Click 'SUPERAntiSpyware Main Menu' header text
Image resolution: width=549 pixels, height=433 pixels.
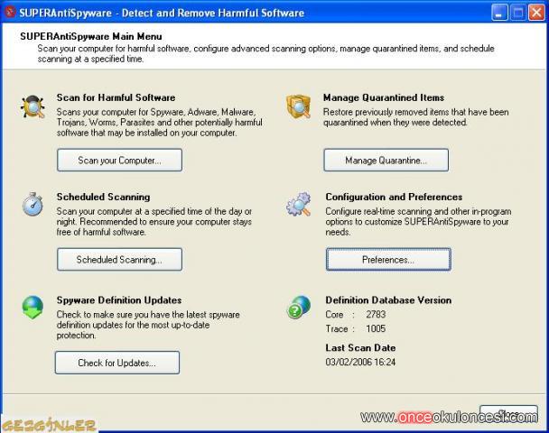tap(91, 36)
